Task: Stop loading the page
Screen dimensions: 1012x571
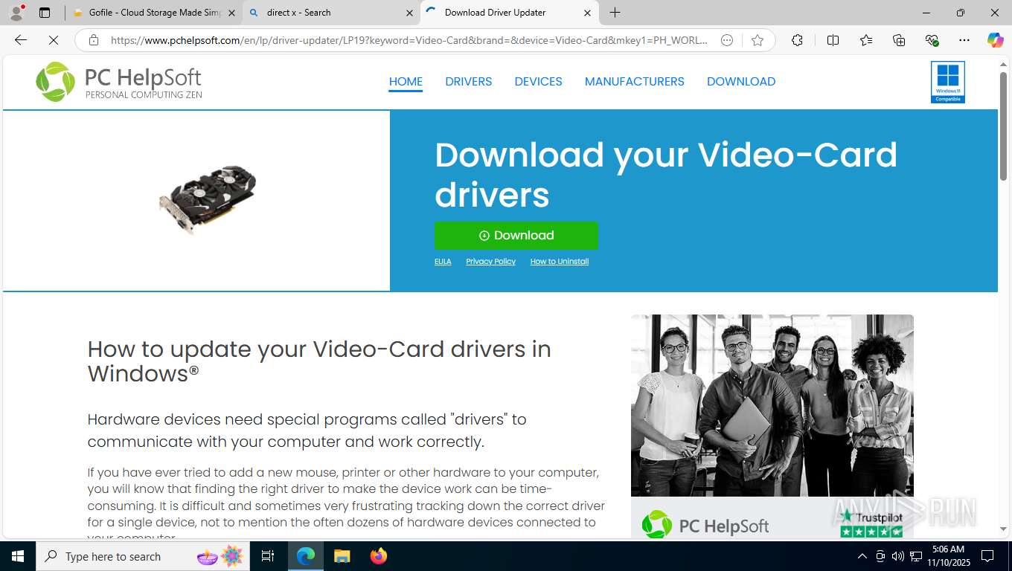Action: point(54,40)
